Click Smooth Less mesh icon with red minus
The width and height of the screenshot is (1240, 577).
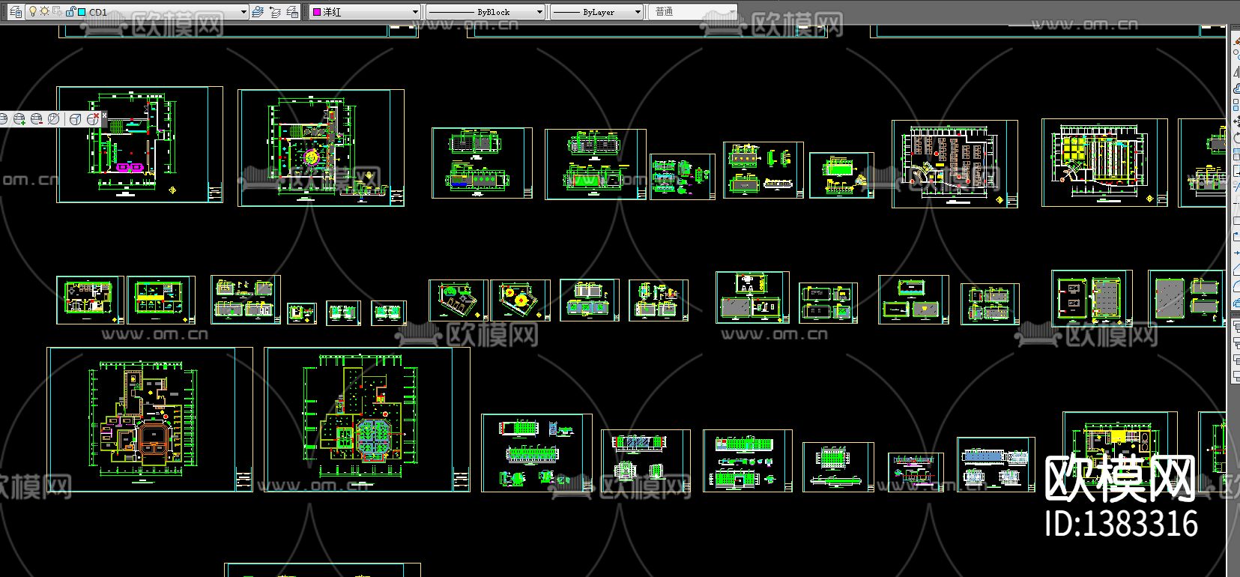[37, 118]
